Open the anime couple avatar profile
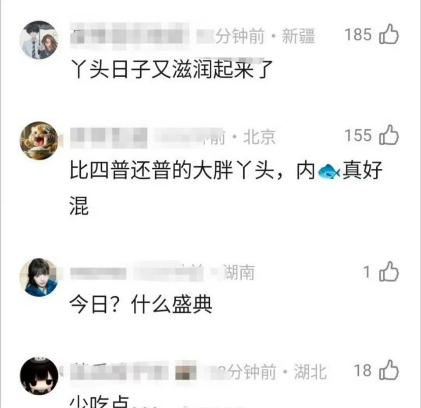 (39, 40)
